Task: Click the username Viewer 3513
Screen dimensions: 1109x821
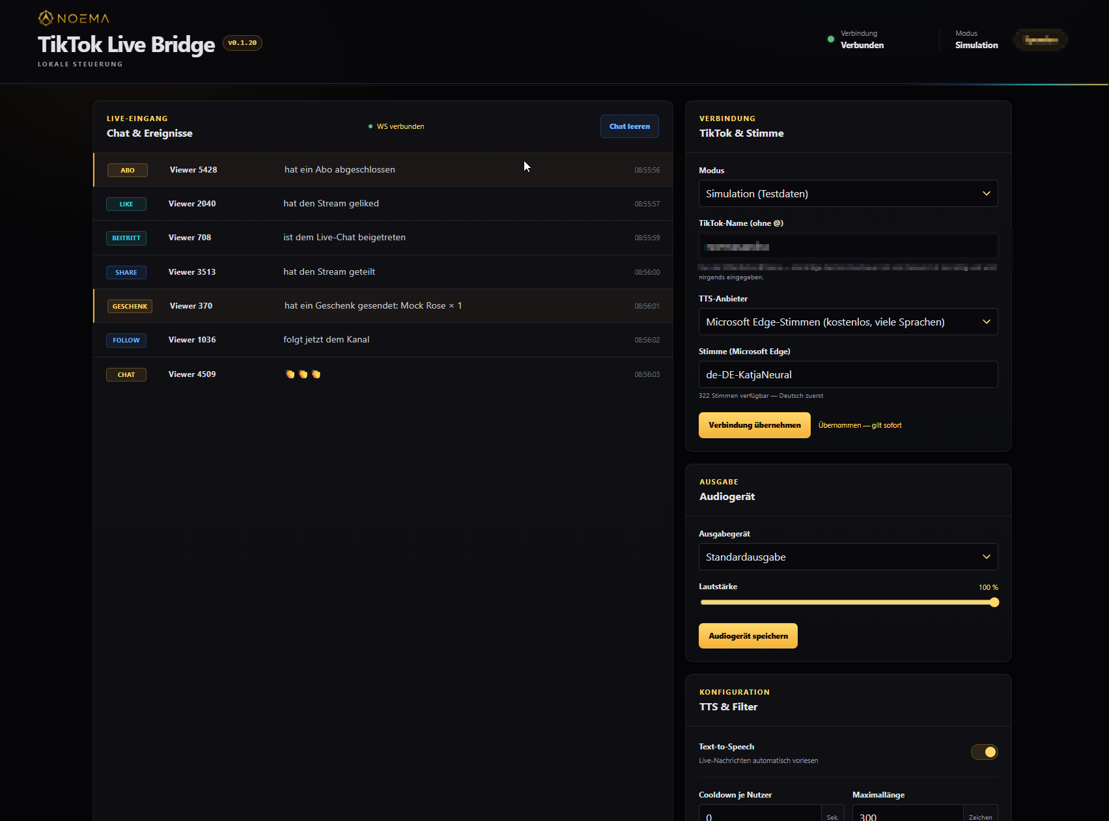Action: [192, 272]
